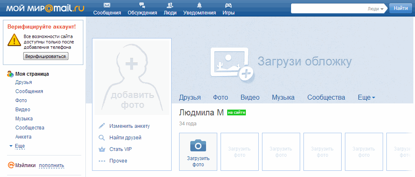The height and width of the screenshot is (177, 415).
Task: Click the Верифицируйте аккаунт! heading
Action: (x=41, y=27)
